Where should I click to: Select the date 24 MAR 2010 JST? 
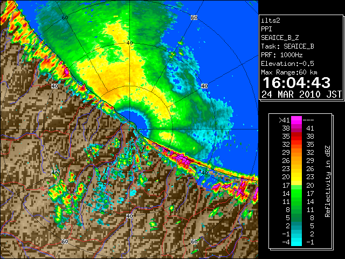(x=302, y=94)
